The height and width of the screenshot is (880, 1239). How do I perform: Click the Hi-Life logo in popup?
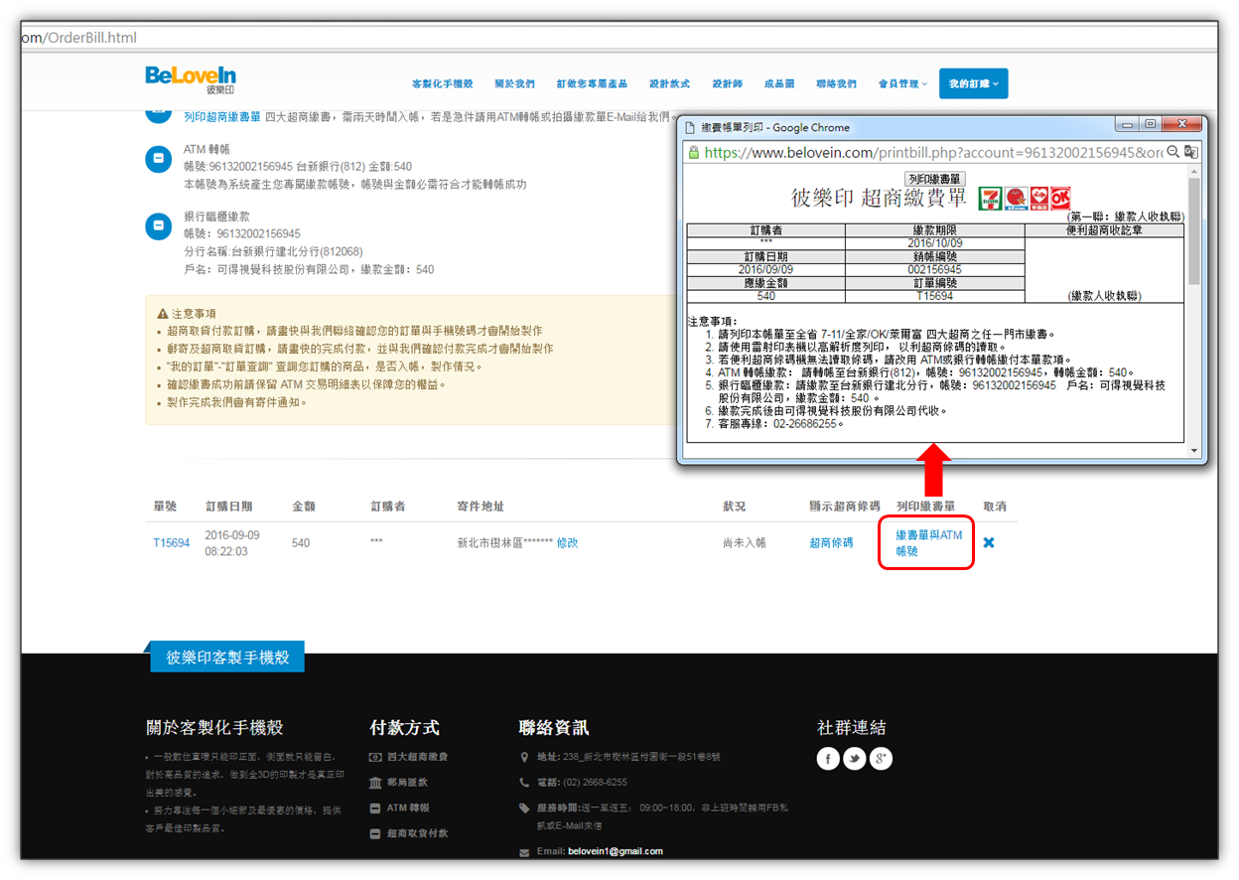pos(1038,198)
